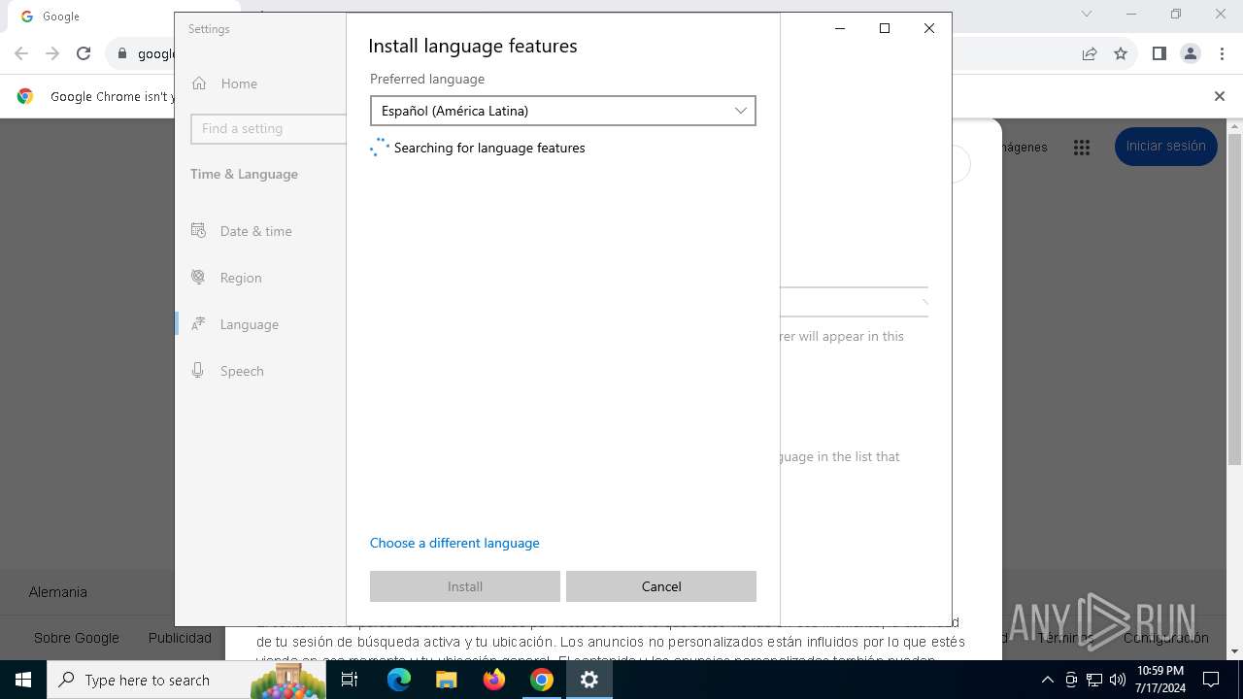Open Chrome profile avatar menu

tap(1191, 53)
